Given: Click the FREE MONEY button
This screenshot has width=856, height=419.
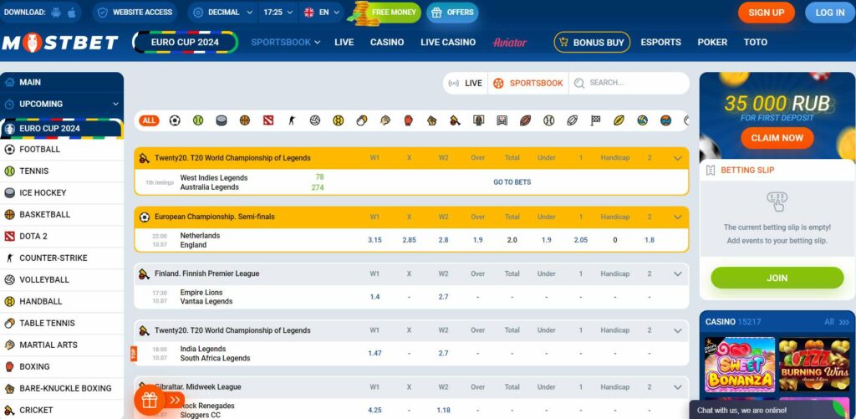Looking at the screenshot, I should [x=386, y=12].
